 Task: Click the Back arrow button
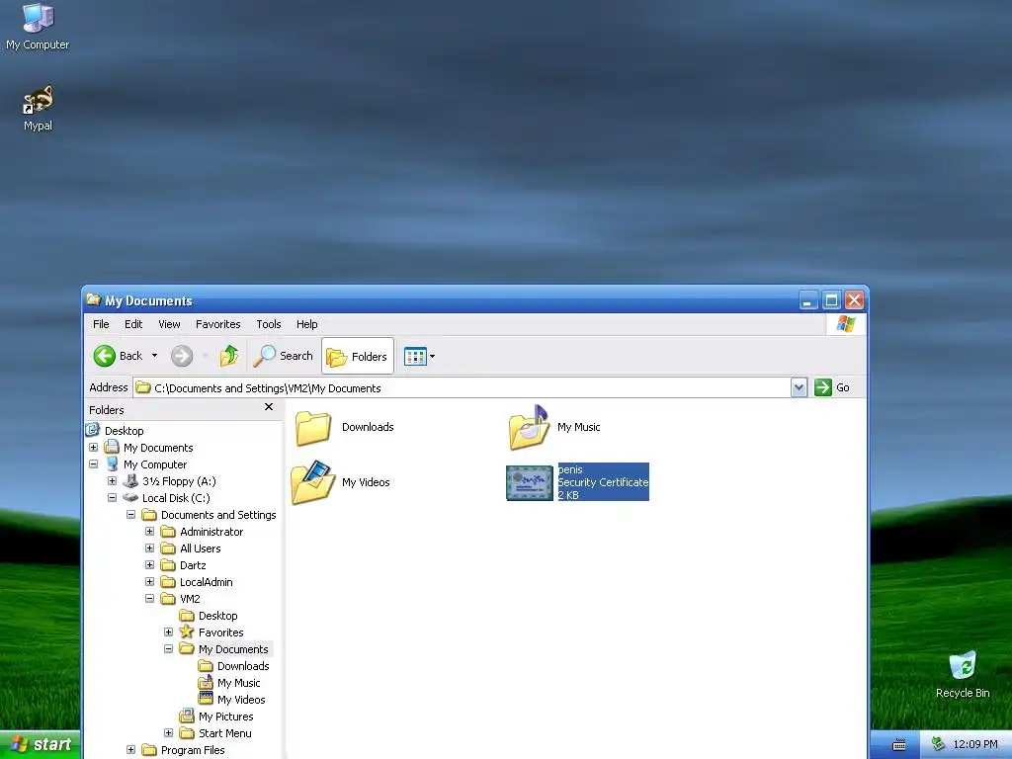tap(119, 356)
